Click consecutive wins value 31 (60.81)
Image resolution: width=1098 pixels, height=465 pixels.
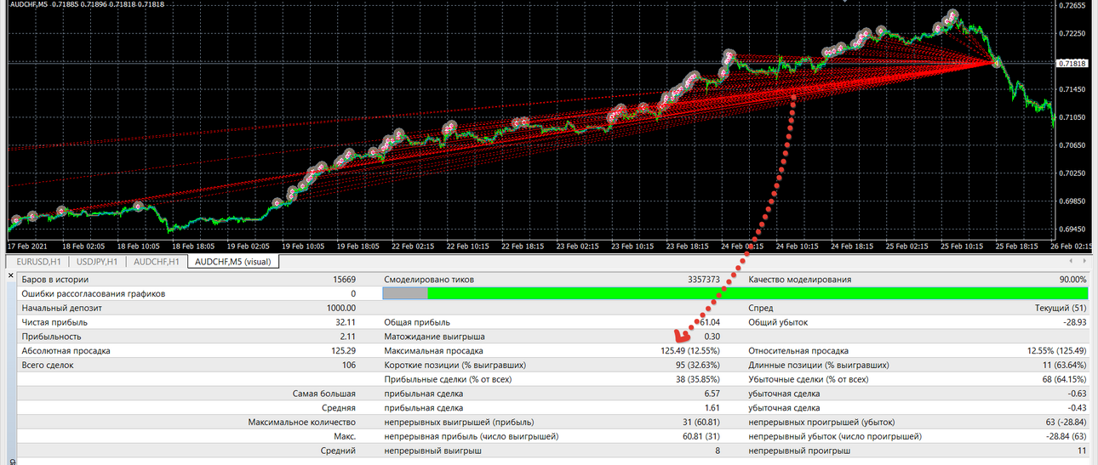pyautogui.click(x=701, y=423)
